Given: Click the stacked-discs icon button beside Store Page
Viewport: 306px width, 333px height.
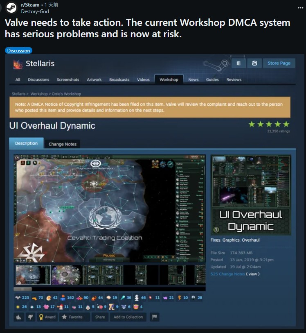Looking at the screenshot, I should (x=254, y=63).
